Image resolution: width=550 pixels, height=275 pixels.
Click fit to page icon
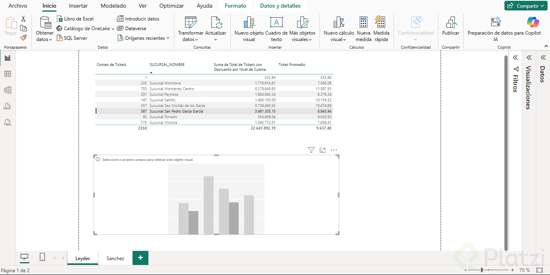point(540,270)
